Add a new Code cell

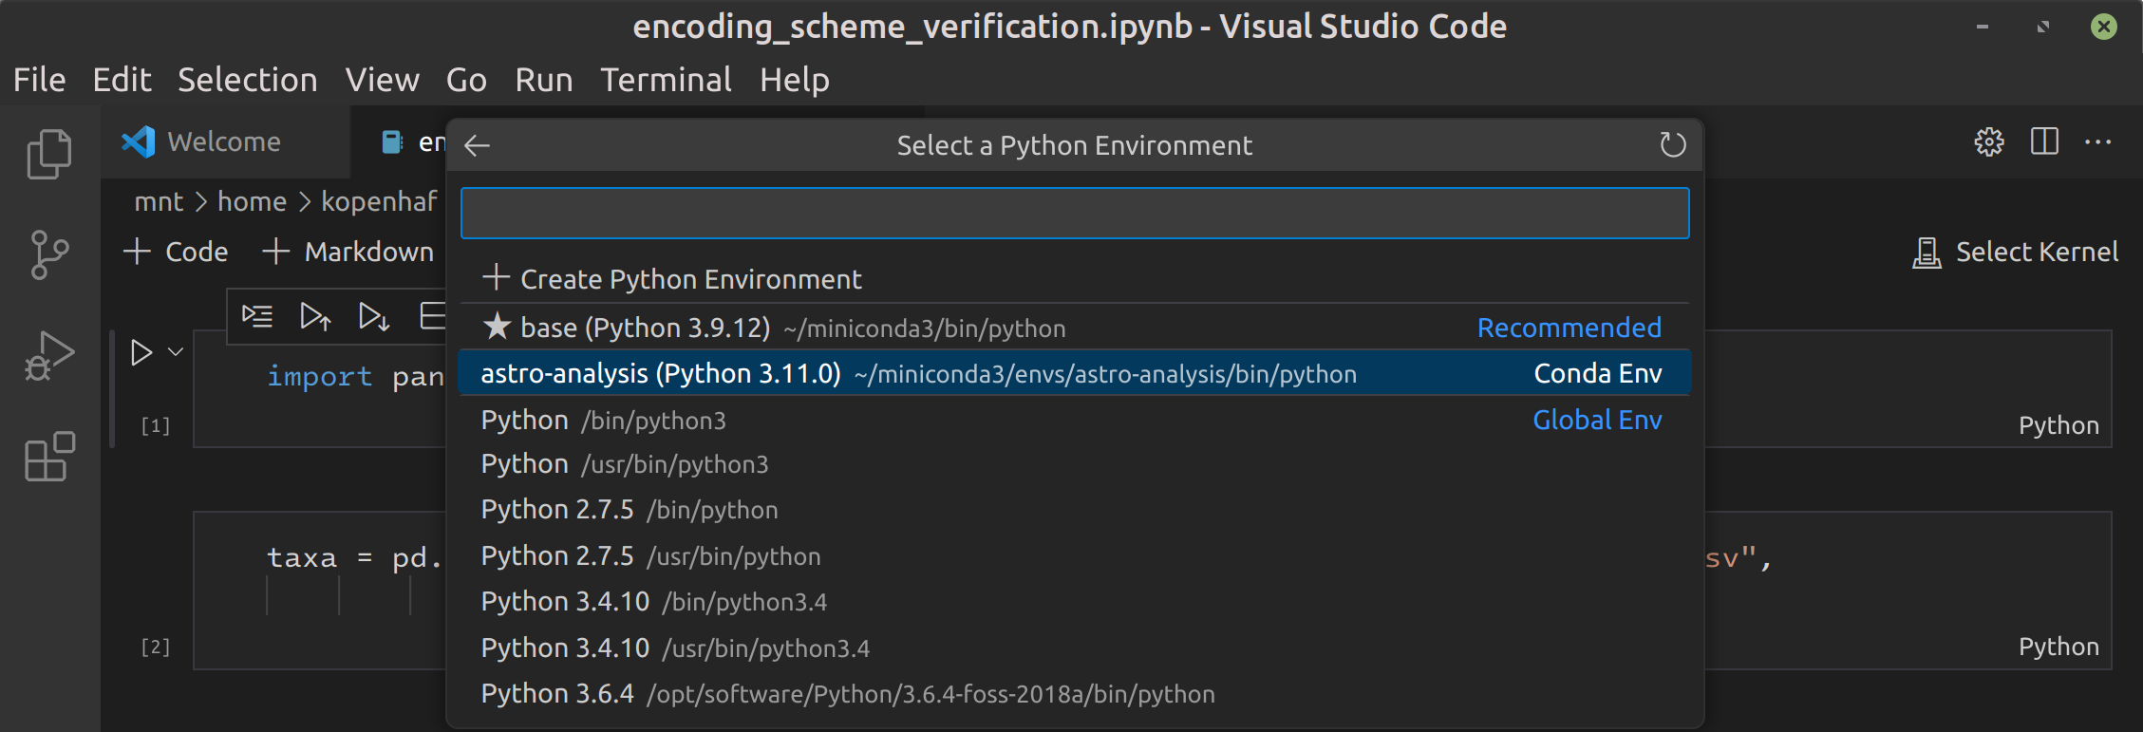[176, 252]
